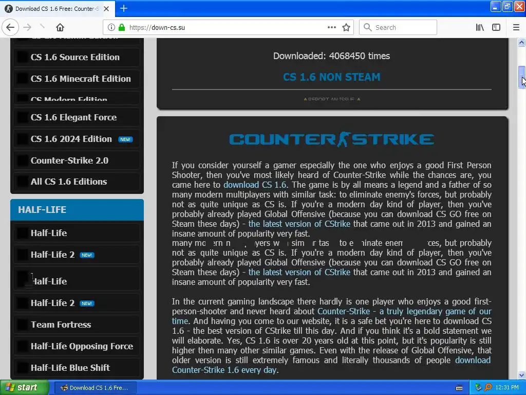The width and height of the screenshot is (526, 395).
Task: Close the Download CS 1.6 Free tab
Action: click(106, 9)
